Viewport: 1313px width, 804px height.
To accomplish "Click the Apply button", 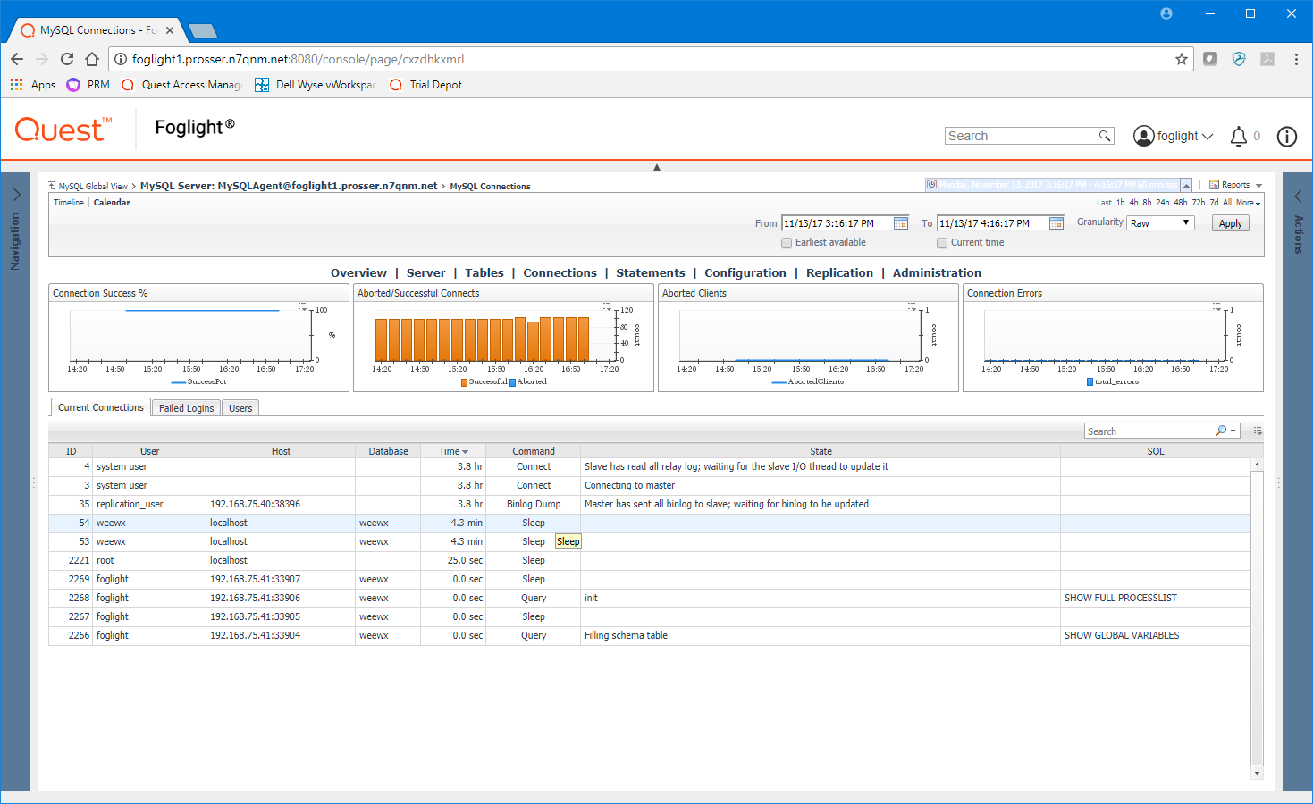I will click(1231, 223).
